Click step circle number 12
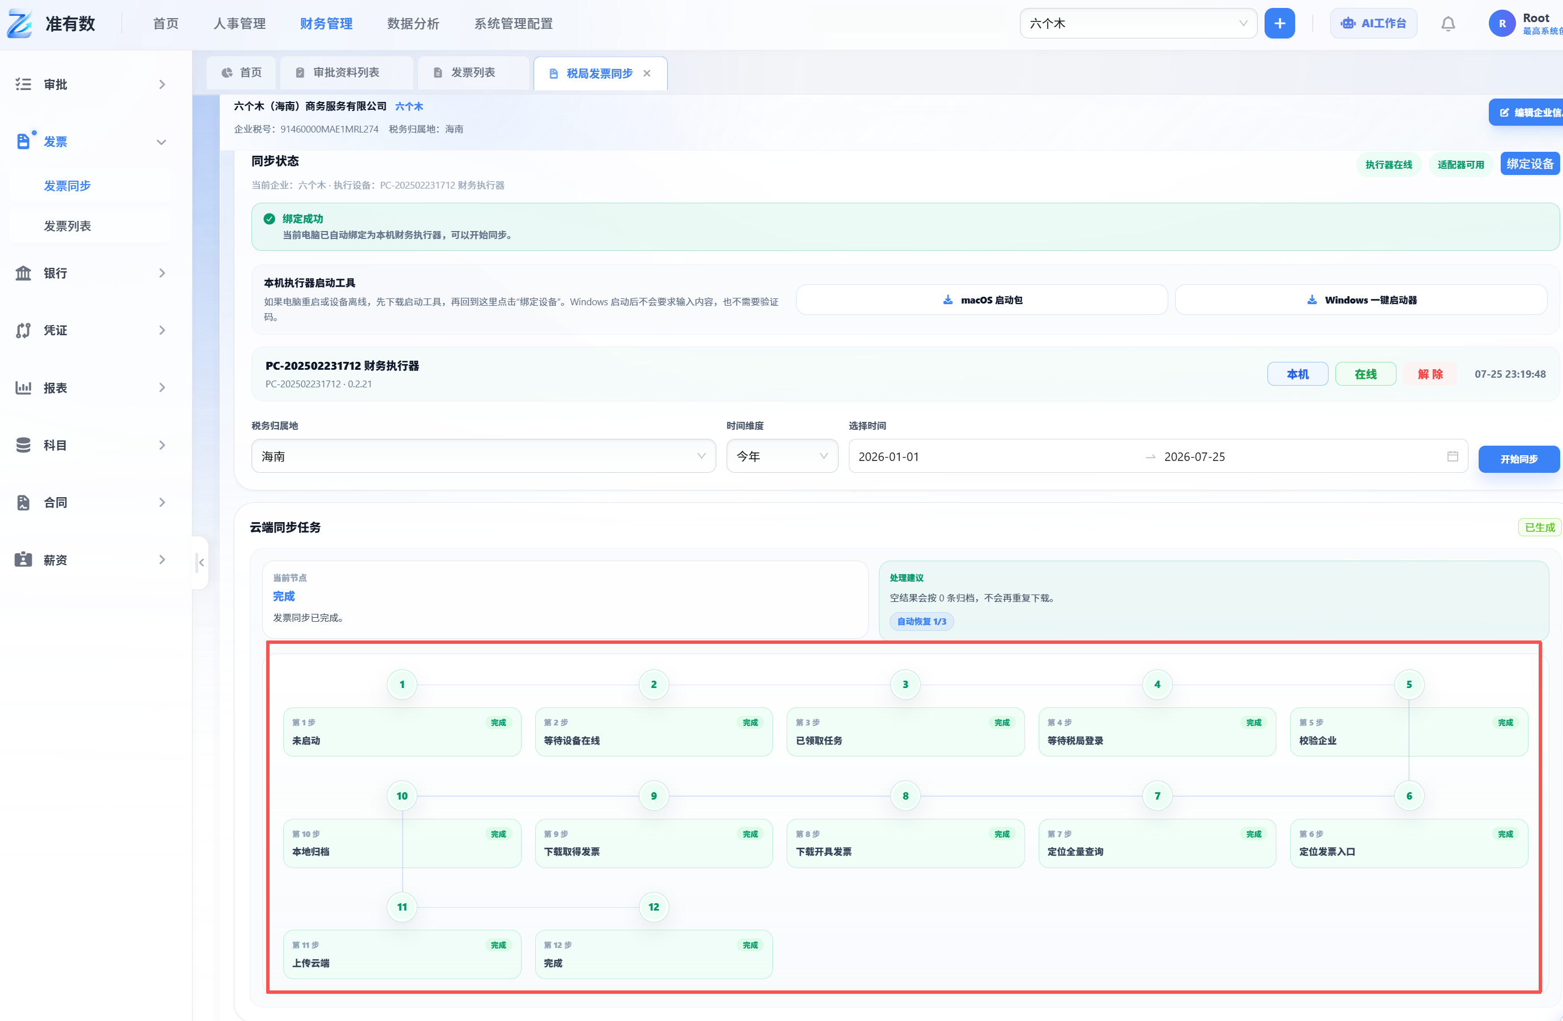The width and height of the screenshot is (1563, 1021). [x=654, y=907]
